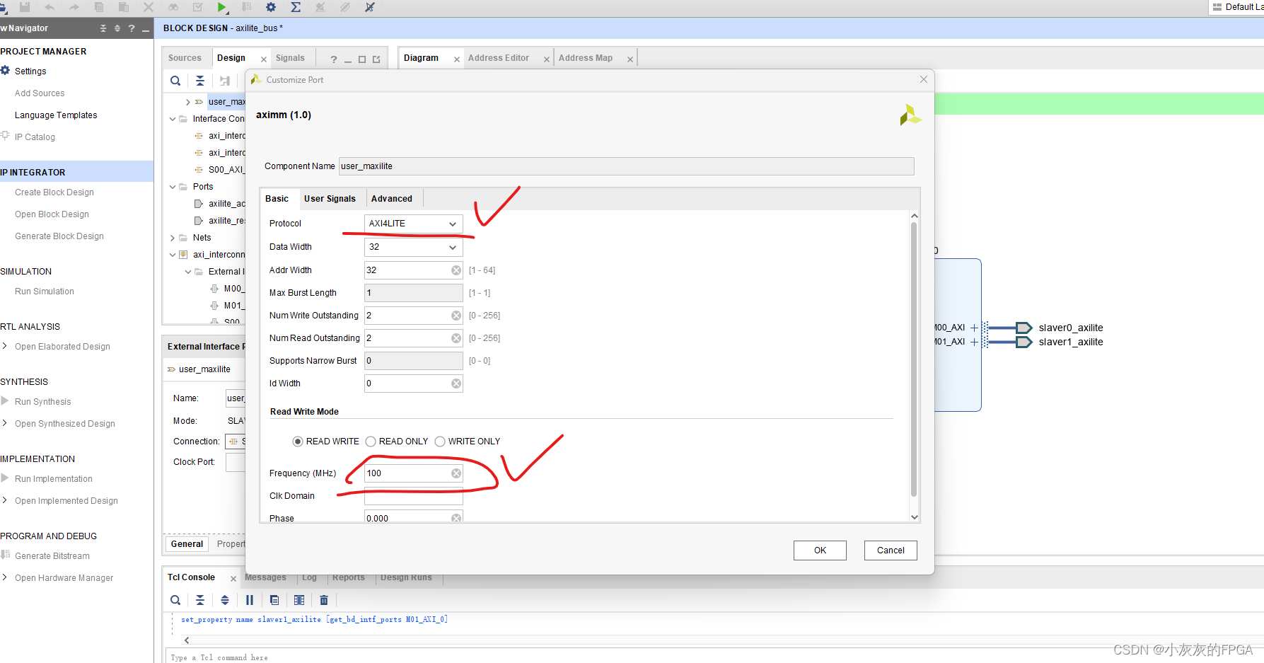Image resolution: width=1264 pixels, height=663 pixels.
Task: Open IP Catalog in Project Manager
Action: 35,137
